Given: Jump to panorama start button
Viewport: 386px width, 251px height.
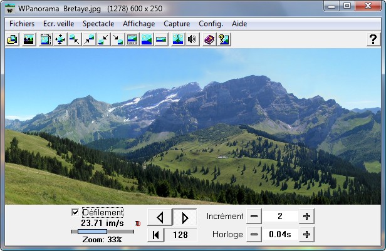Looking at the screenshot, I should [x=155, y=235].
